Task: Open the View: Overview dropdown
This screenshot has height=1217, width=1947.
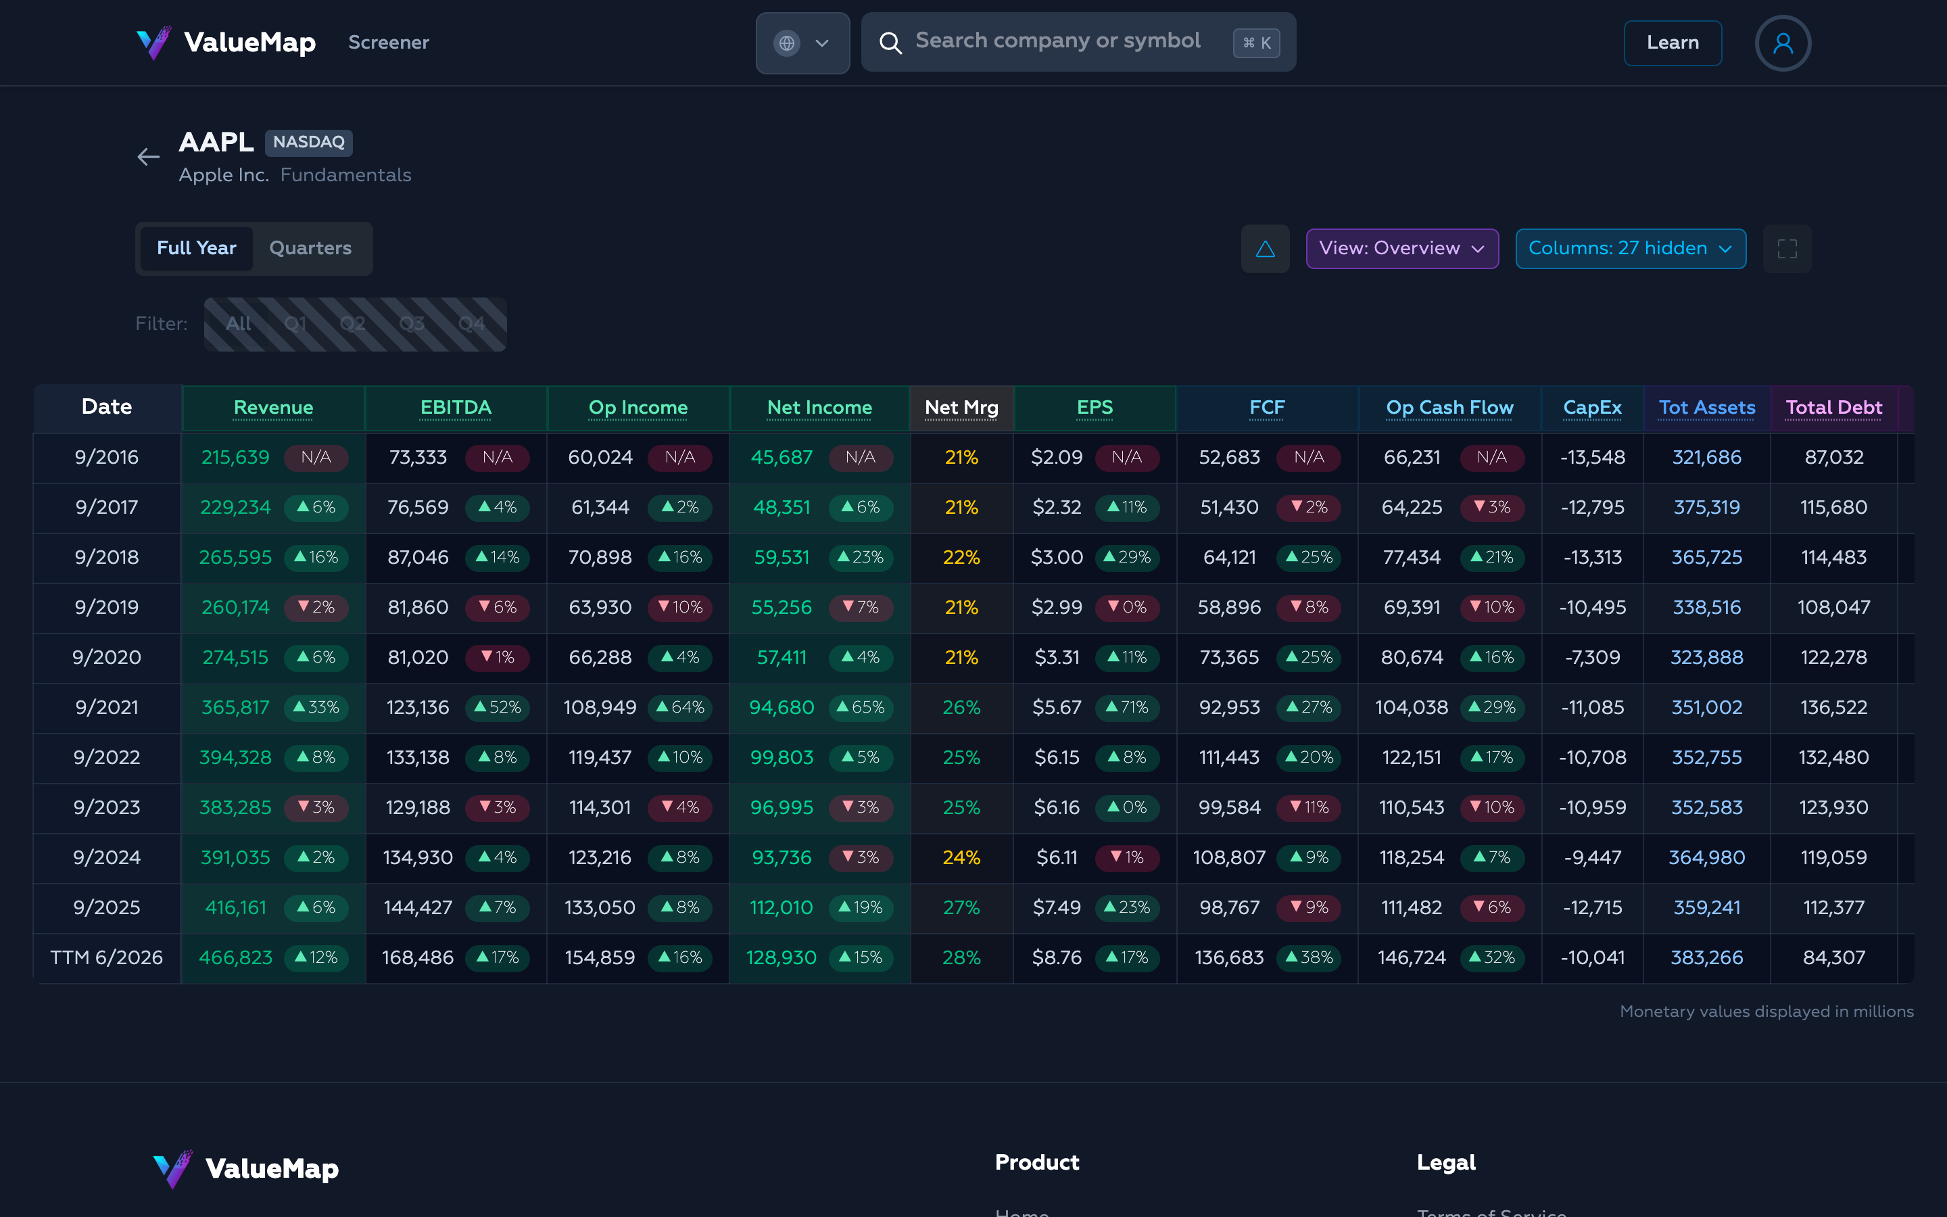Action: [1401, 249]
